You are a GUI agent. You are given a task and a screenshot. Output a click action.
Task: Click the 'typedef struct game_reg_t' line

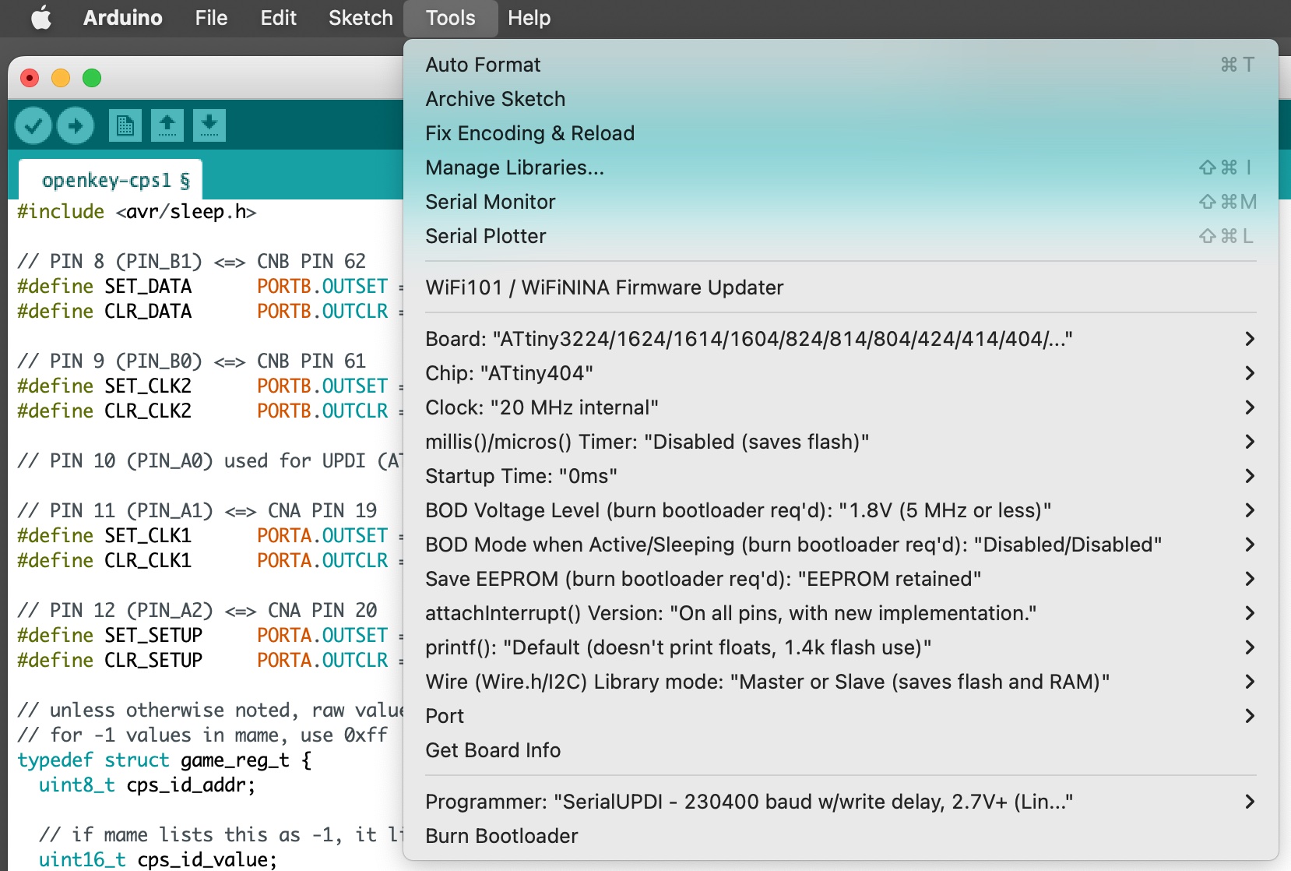pos(165,760)
